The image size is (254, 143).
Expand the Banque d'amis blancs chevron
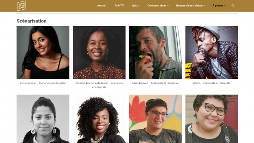pyautogui.click(x=204, y=6)
